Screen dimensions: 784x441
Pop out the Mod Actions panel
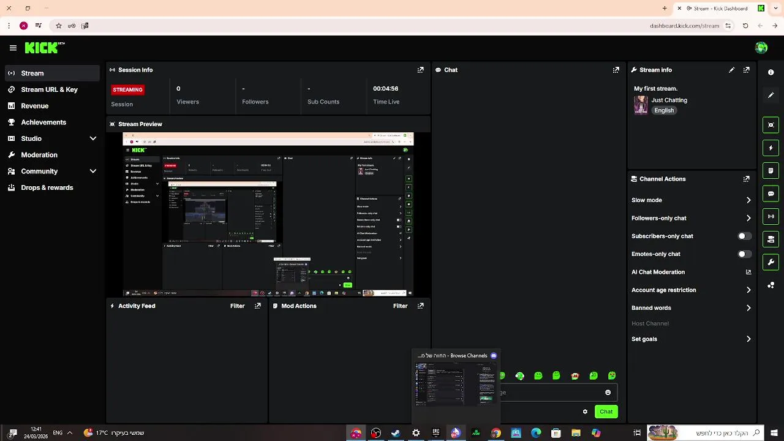pos(420,306)
